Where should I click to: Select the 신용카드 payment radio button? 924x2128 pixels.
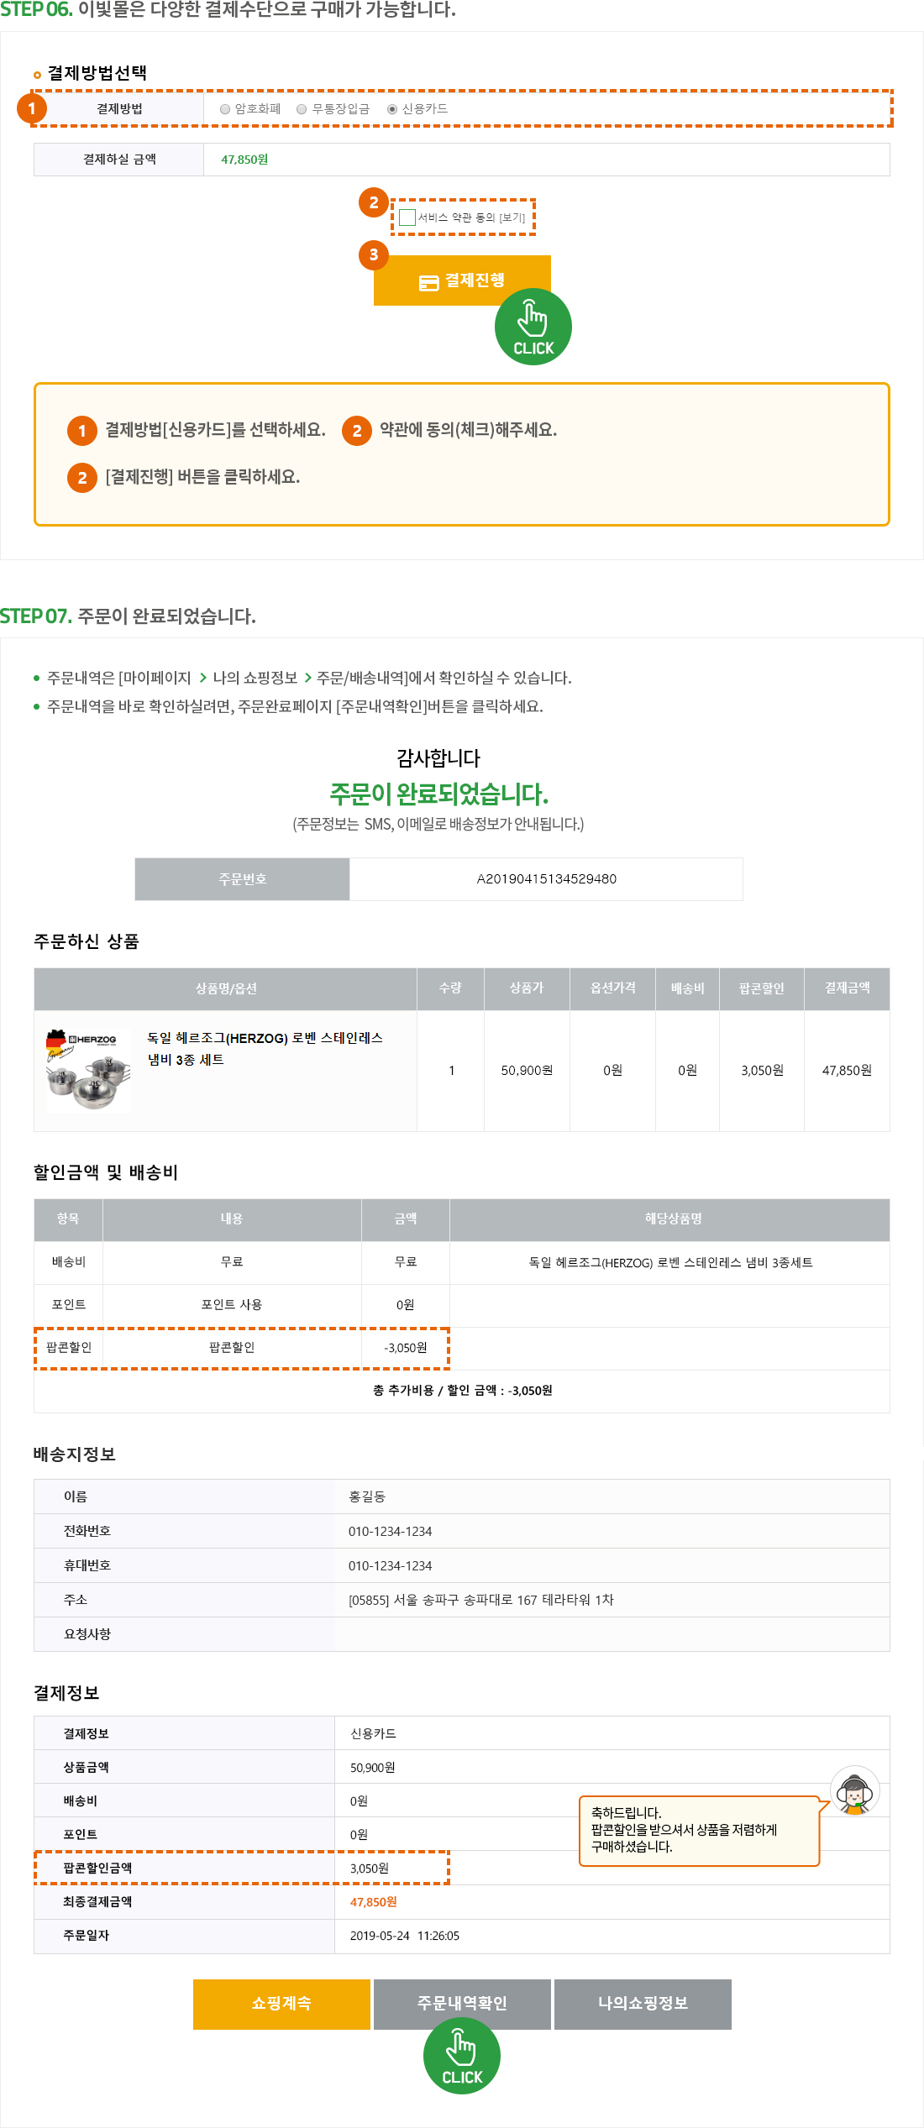pyautogui.click(x=392, y=109)
